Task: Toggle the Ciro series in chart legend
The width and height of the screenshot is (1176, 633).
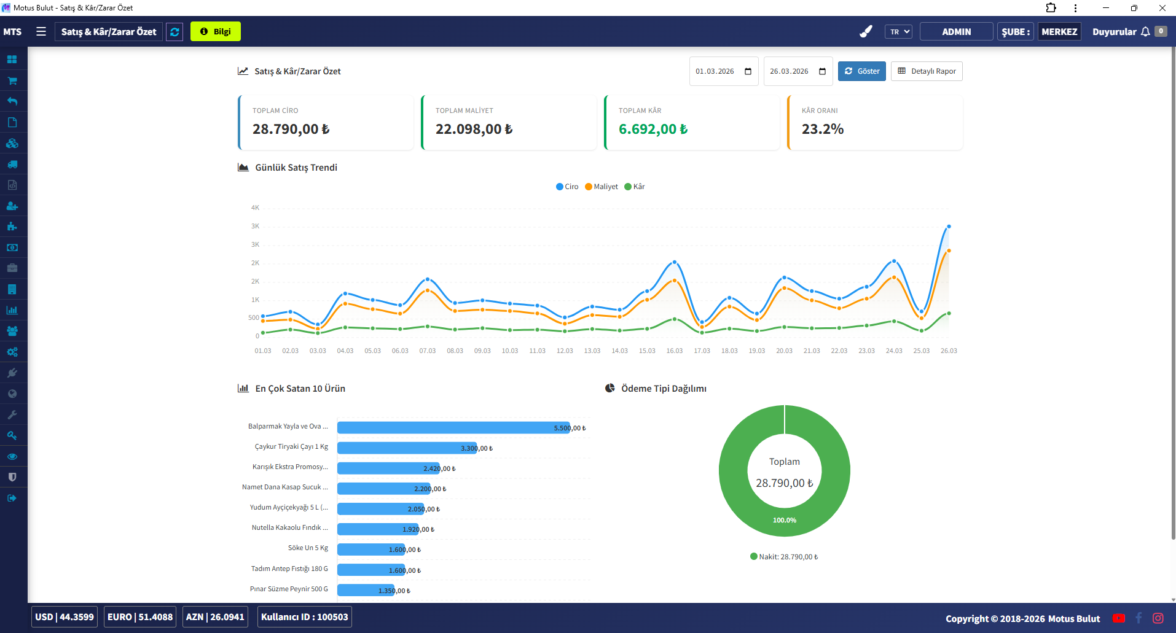Action: point(566,187)
